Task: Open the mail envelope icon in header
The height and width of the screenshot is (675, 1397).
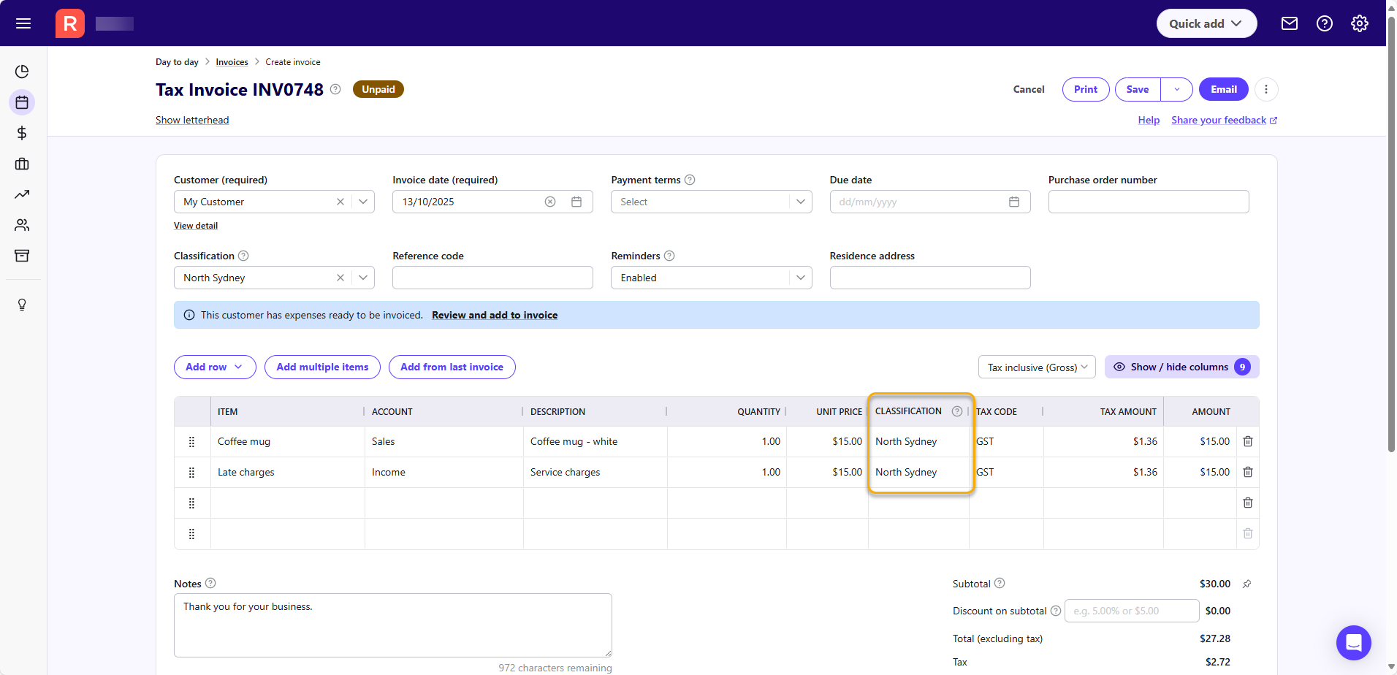Action: pyautogui.click(x=1290, y=23)
